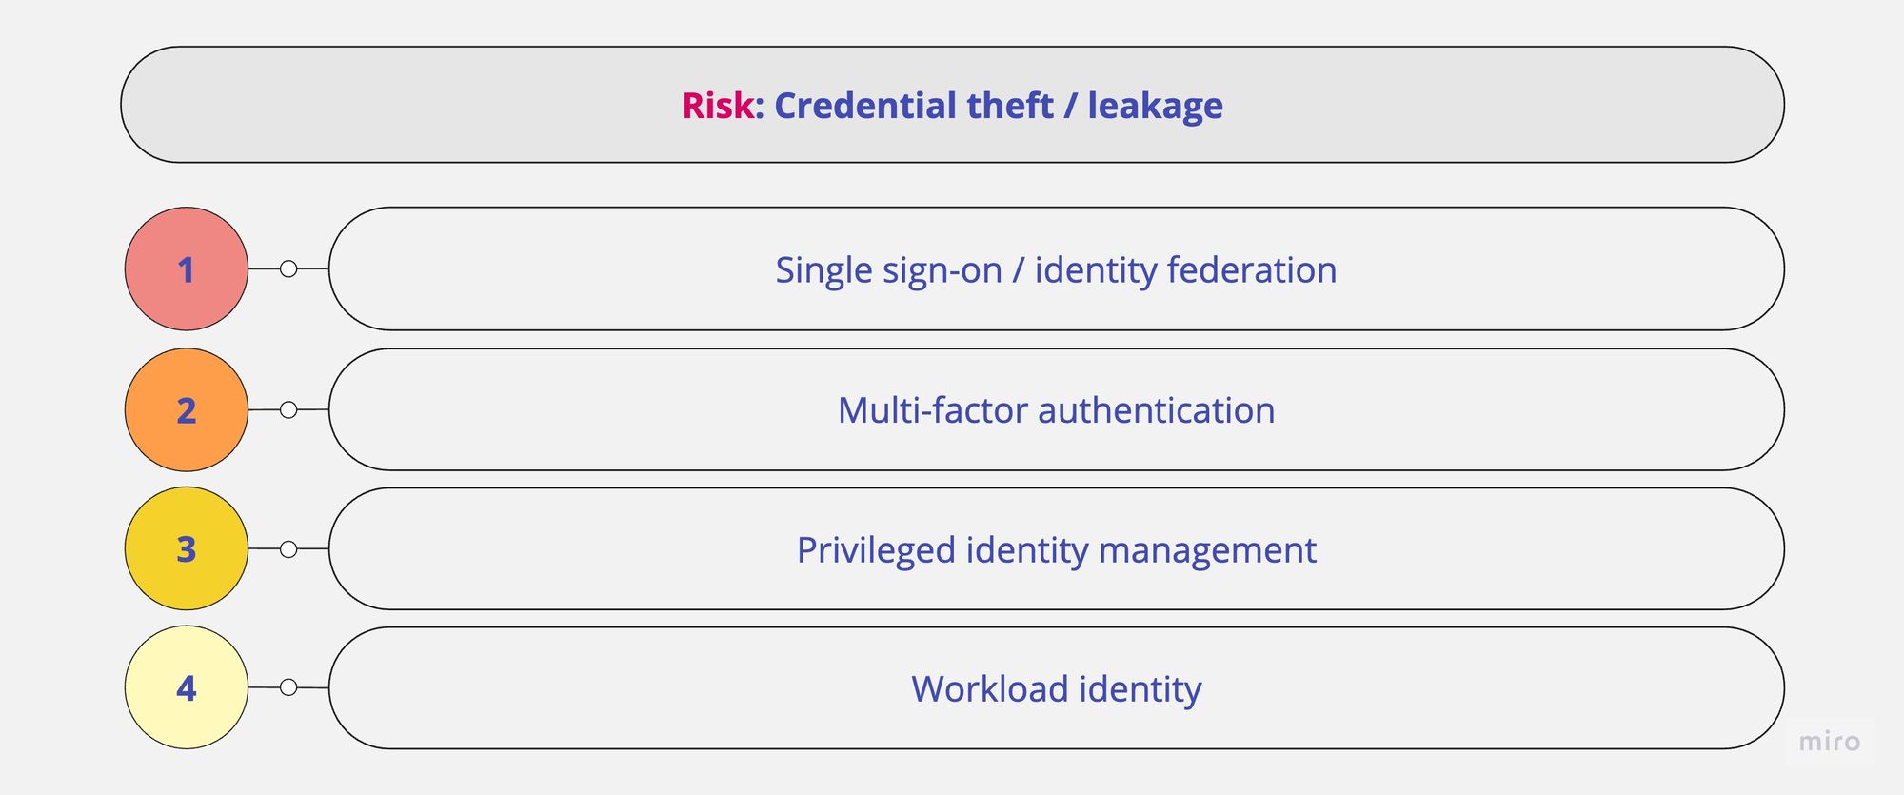Select the Privileged identity management box
Screen dimensions: 1904x795
[1057, 549]
